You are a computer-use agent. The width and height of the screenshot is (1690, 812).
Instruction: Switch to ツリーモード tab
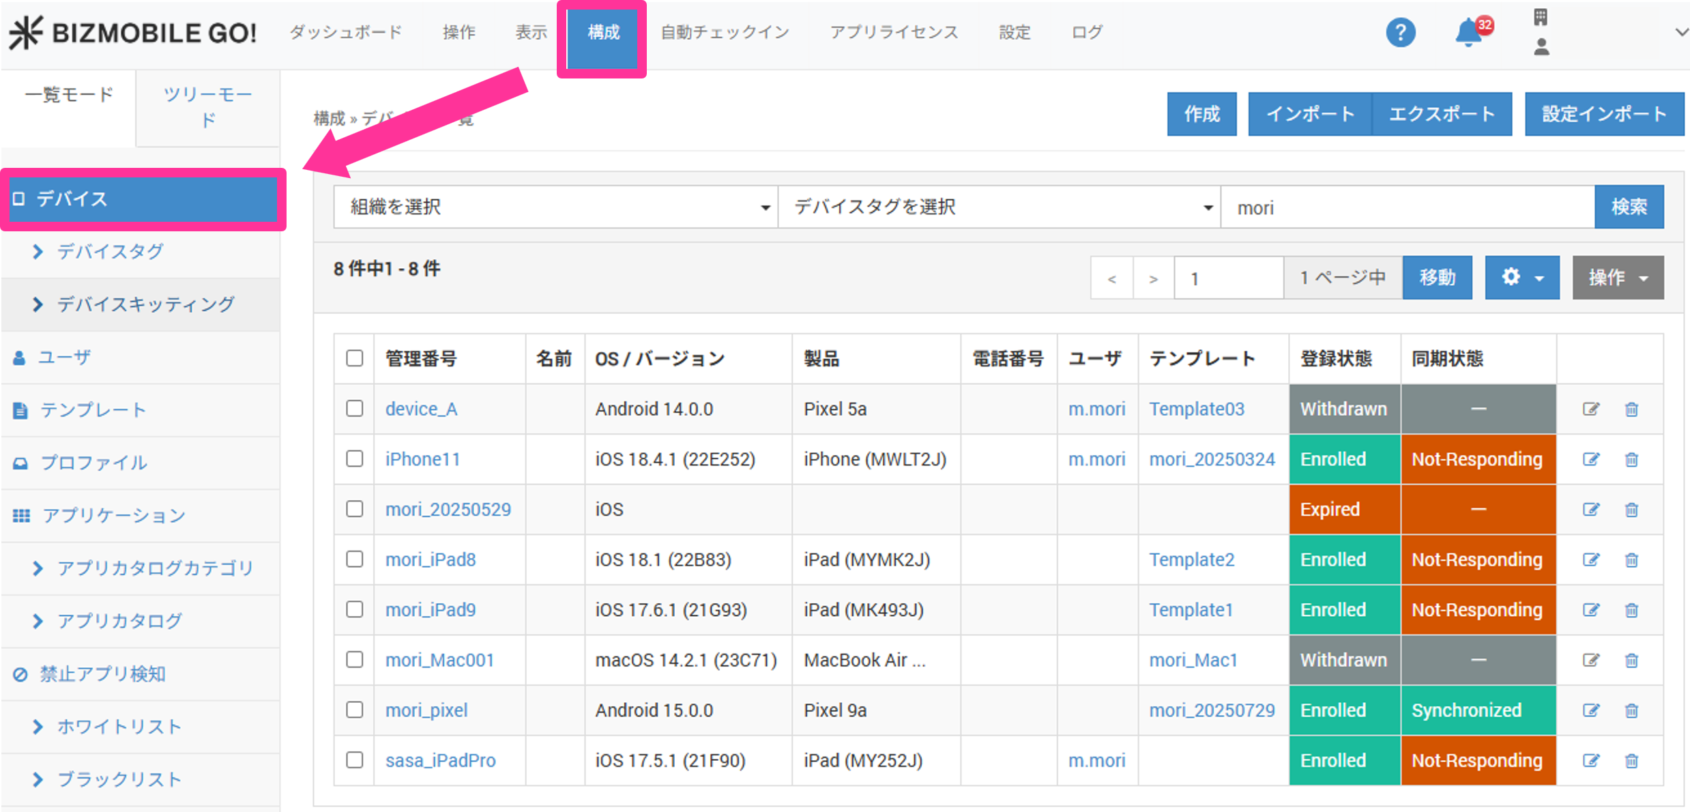pos(207,106)
